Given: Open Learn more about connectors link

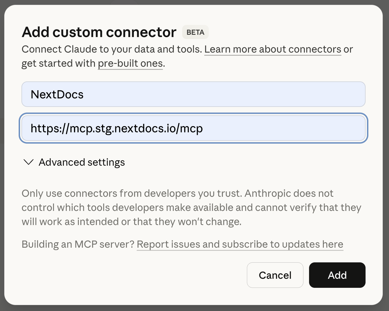Looking at the screenshot, I should coord(272,49).
